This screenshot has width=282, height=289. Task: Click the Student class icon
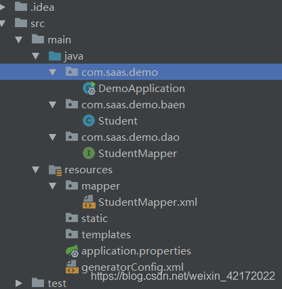(x=89, y=120)
